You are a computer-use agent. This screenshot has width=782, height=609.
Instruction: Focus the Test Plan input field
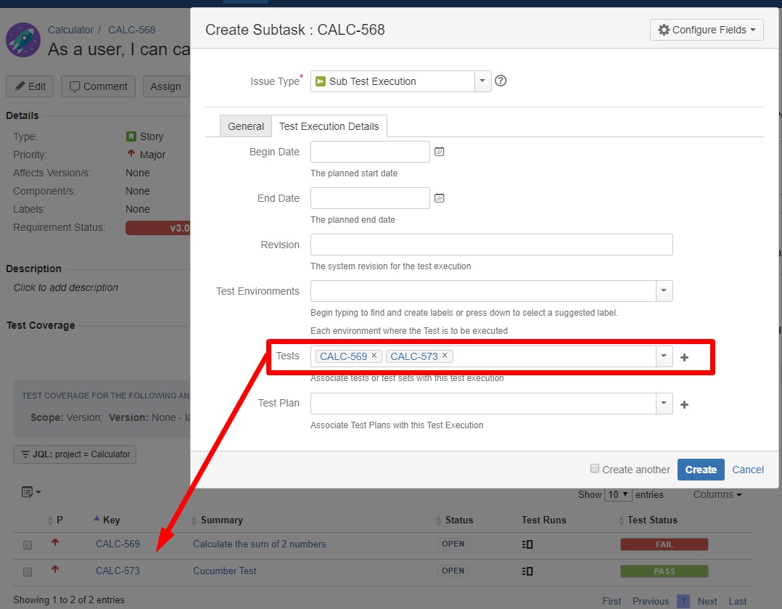483,404
